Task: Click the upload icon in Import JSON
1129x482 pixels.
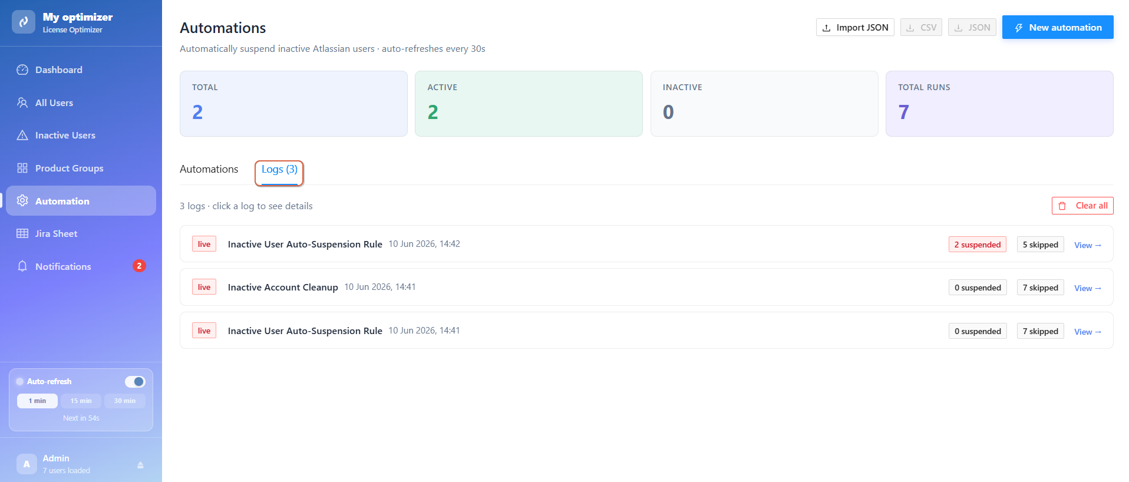Action: click(x=827, y=28)
